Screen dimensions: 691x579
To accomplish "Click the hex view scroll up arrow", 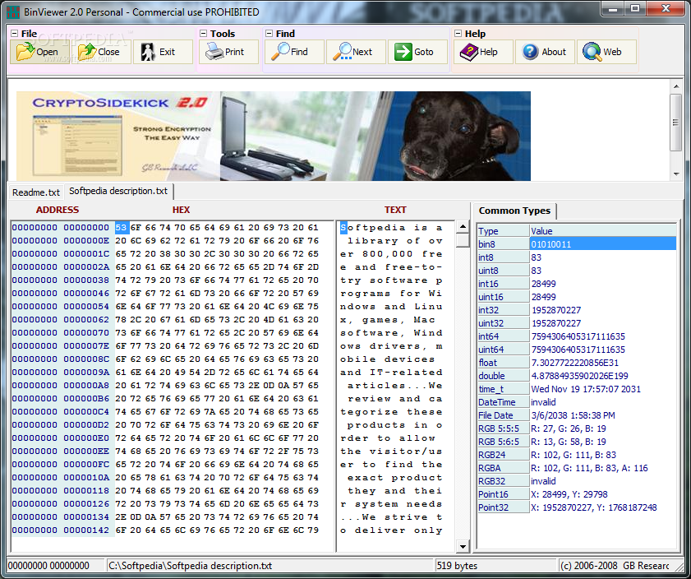I will [x=463, y=227].
